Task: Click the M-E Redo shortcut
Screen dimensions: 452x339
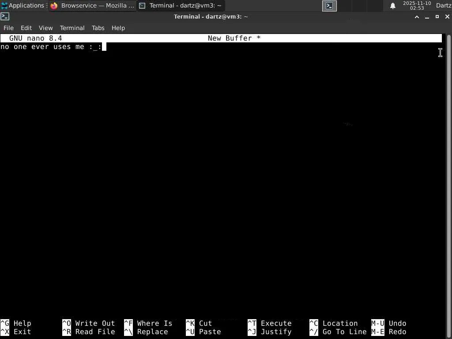Action: point(388,331)
